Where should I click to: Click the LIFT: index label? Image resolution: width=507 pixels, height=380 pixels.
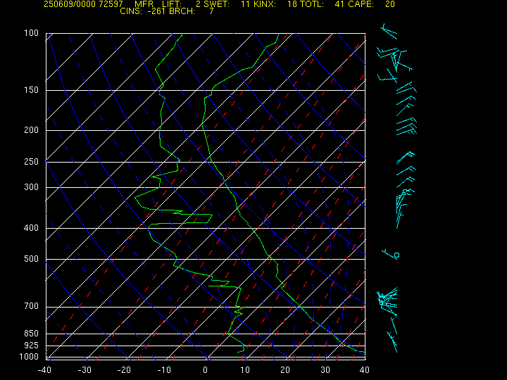(172, 4)
